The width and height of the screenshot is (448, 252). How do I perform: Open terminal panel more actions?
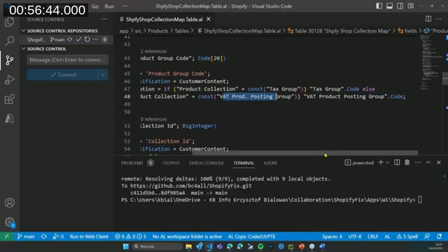click(x=418, y=162)
